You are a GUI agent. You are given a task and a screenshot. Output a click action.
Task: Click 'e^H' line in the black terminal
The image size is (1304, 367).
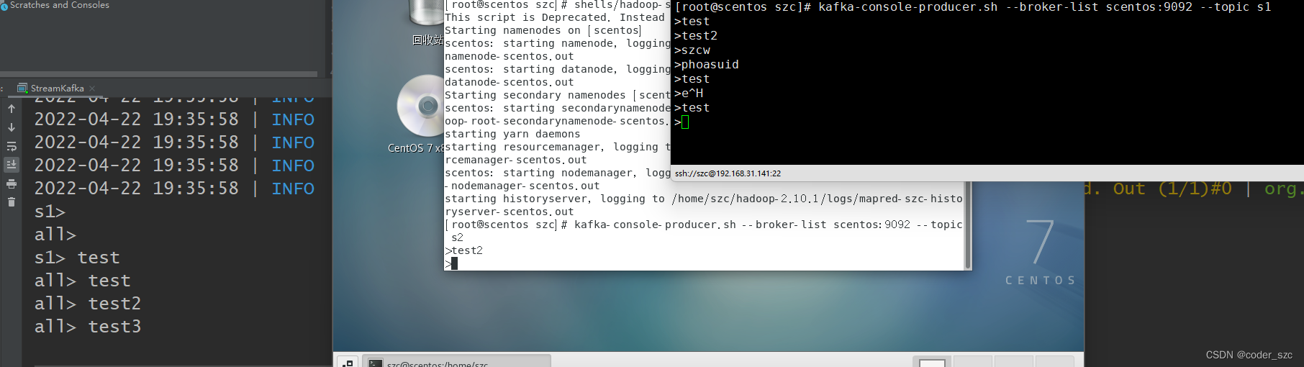click(x=689, y=94)
